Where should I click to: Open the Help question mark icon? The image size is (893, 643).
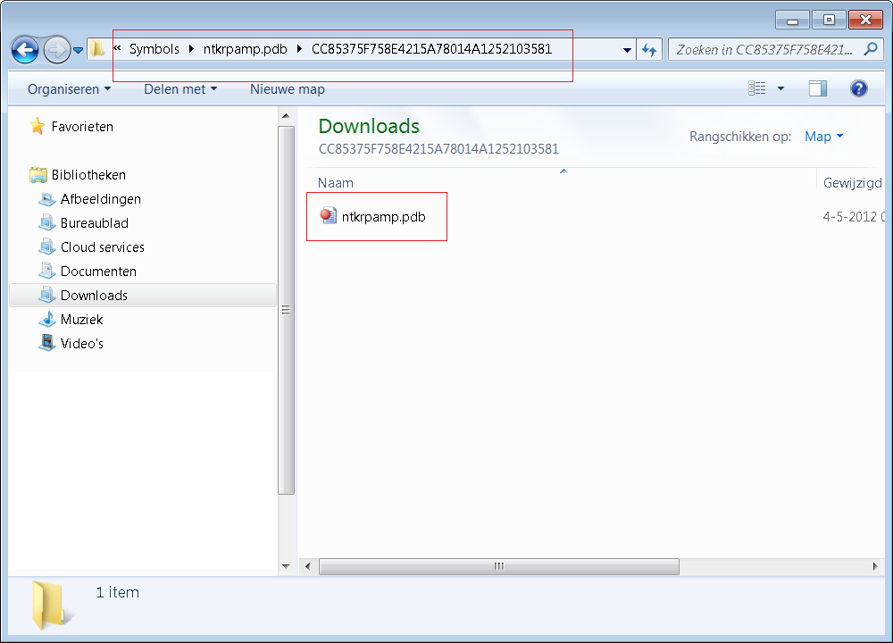coord(859,88)
